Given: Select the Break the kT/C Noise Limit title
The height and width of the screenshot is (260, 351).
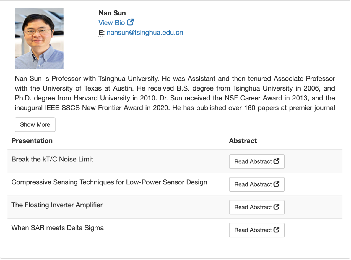Looking at the screenshot, I should coord(52,159).
